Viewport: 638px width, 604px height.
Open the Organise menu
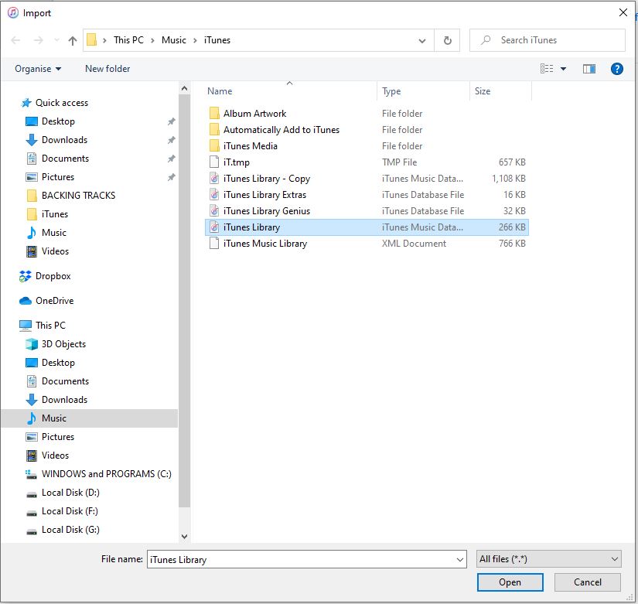pyautogui.click(x=38, y=69)
